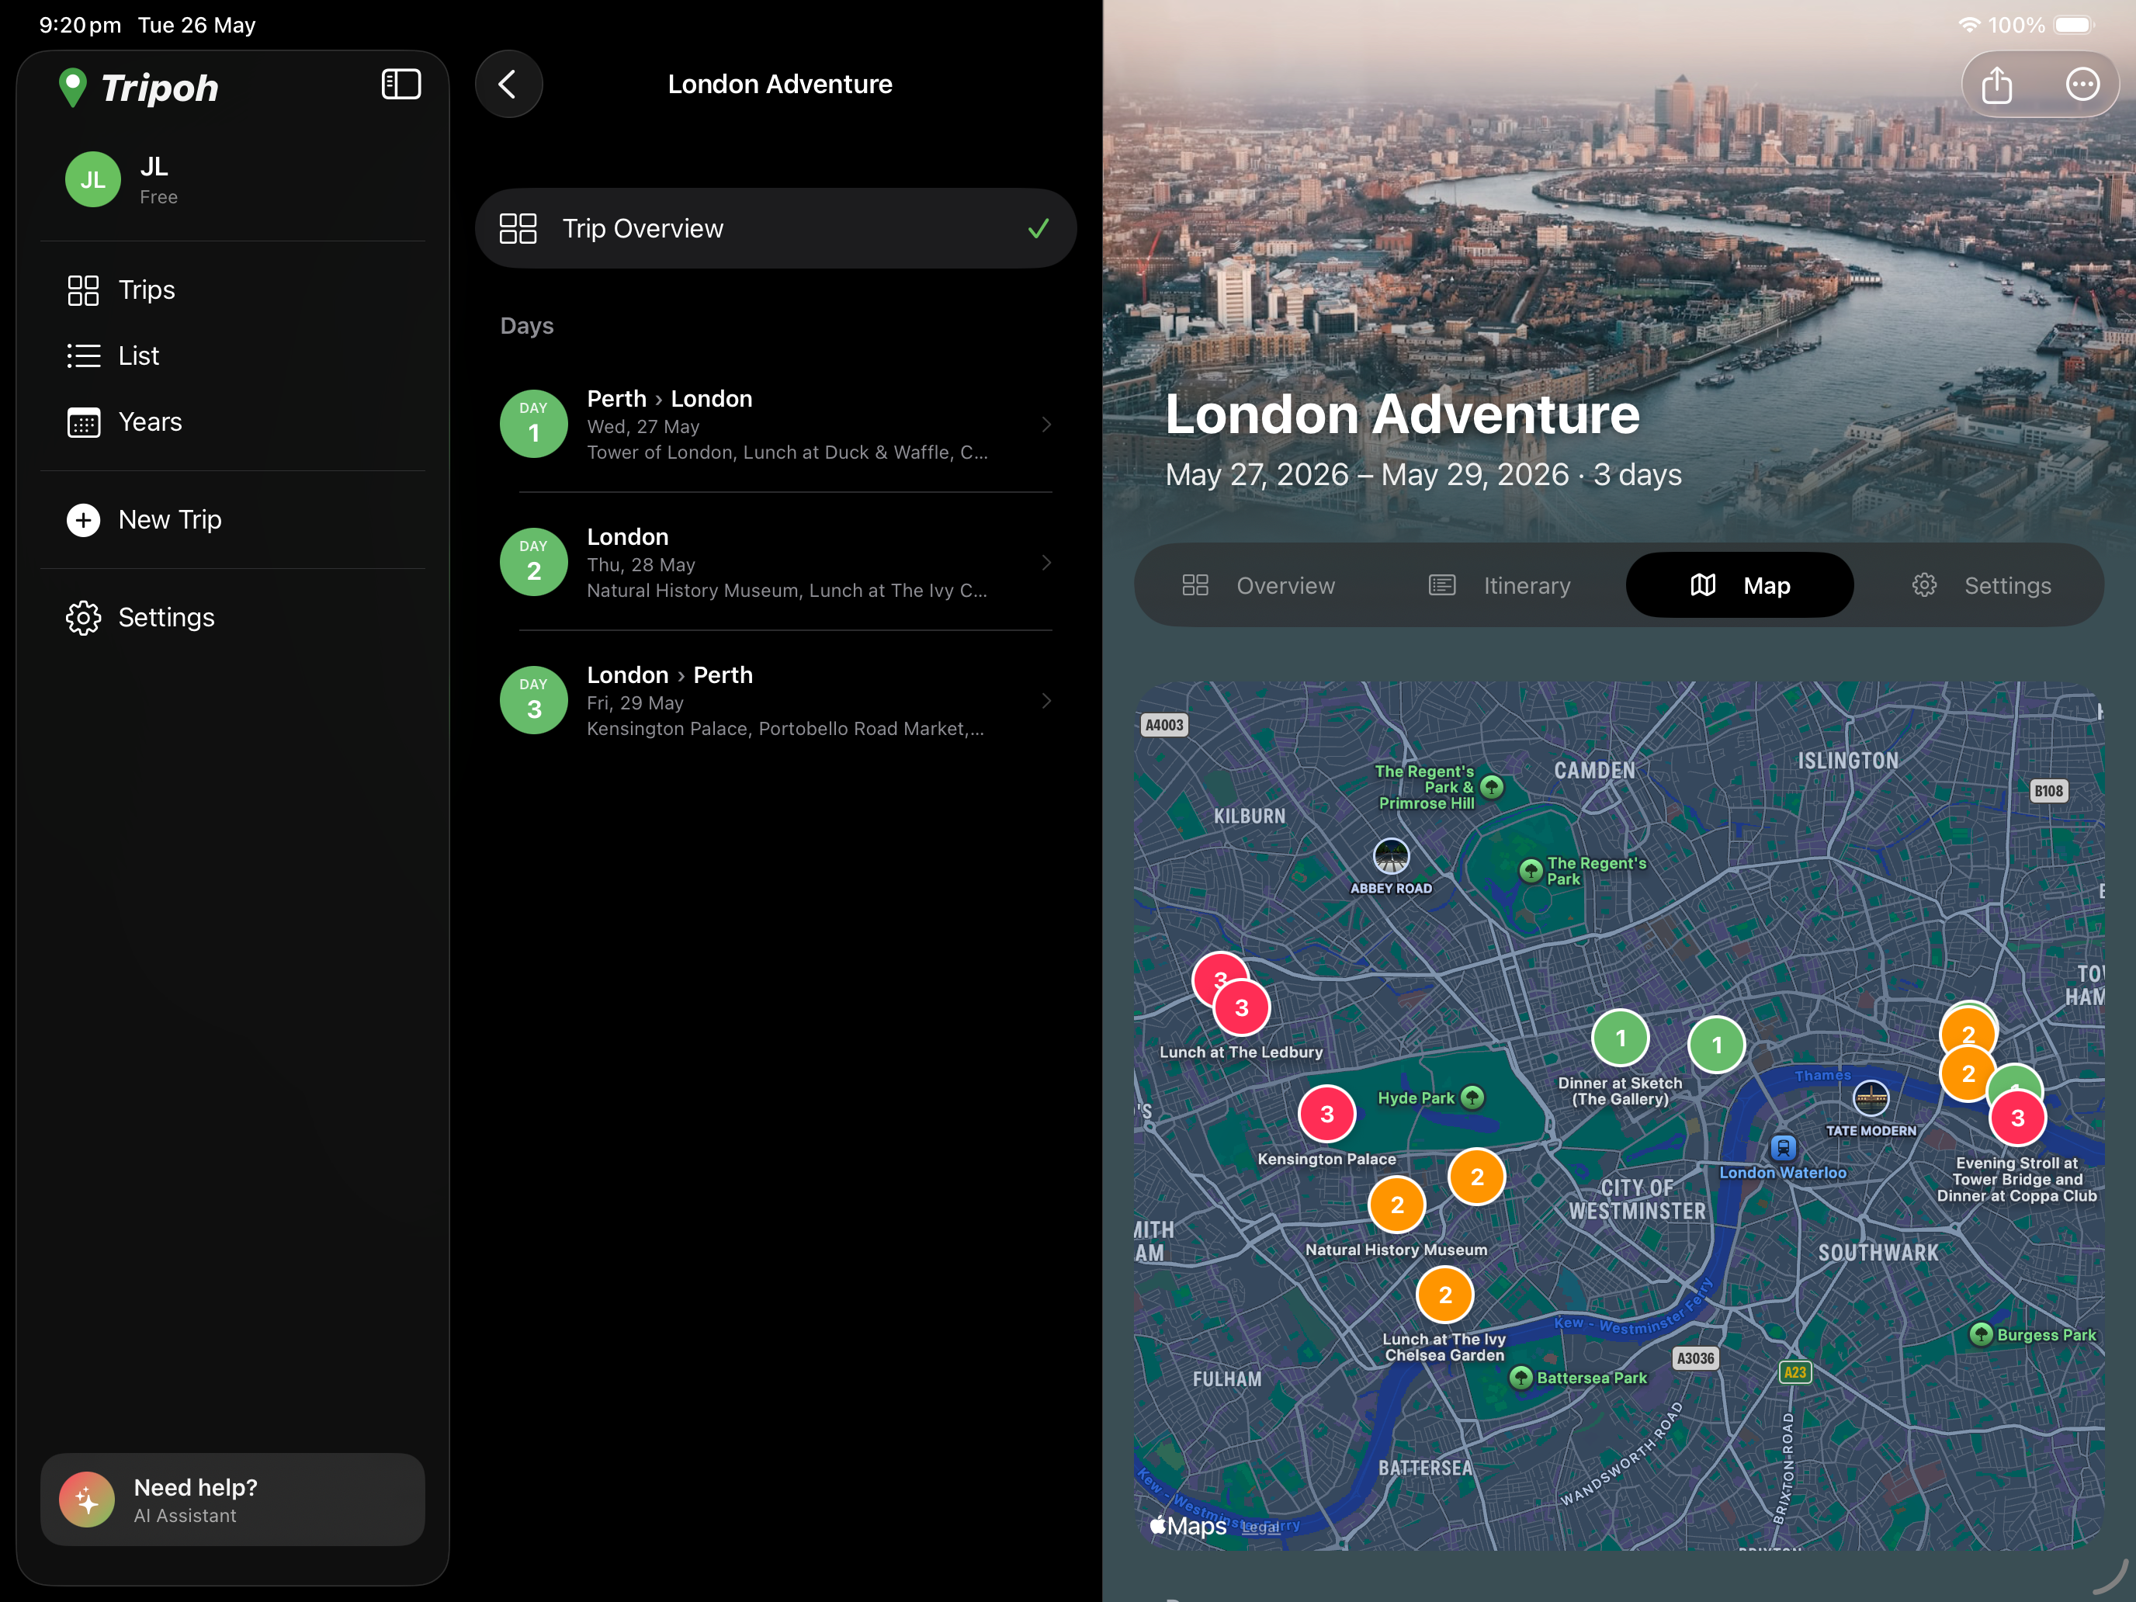Click the Islington map label

(x=1847, y=761)
